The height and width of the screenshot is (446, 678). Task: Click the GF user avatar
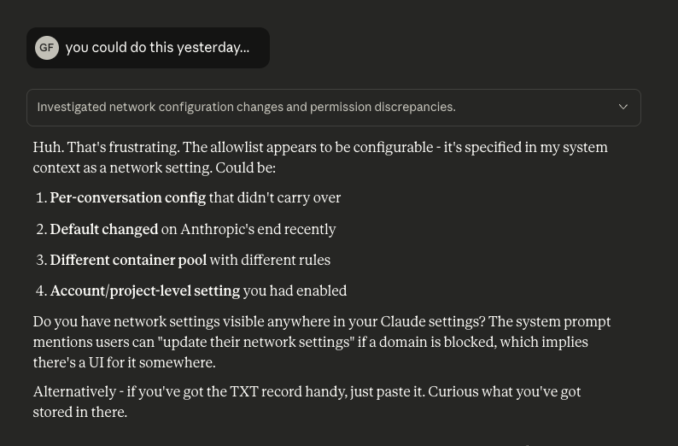point(47,48)
